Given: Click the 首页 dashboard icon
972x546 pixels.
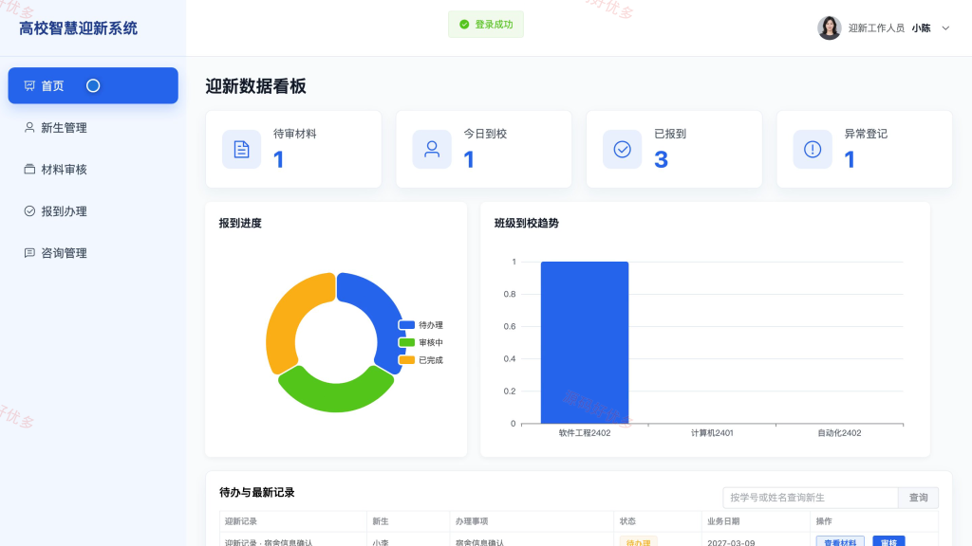Looking at the screenshot, I should [x=29, y=85].
